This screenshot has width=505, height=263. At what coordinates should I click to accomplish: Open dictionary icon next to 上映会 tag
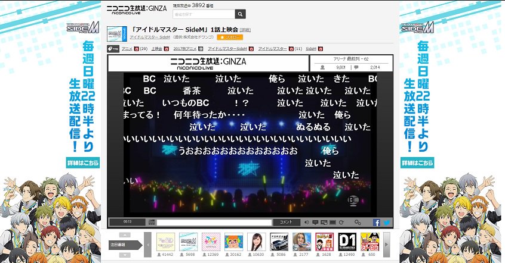pos(166,49)
